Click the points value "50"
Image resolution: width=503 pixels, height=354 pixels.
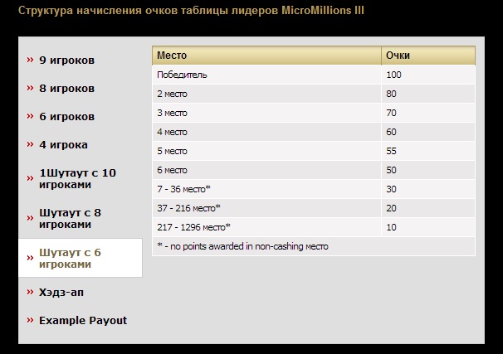tap(391, 170)
